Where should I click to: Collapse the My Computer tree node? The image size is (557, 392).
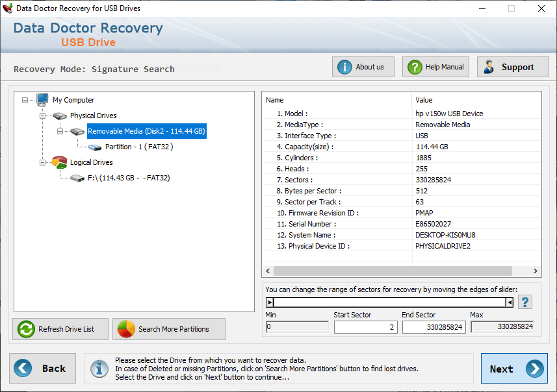(x=25, y=101)
